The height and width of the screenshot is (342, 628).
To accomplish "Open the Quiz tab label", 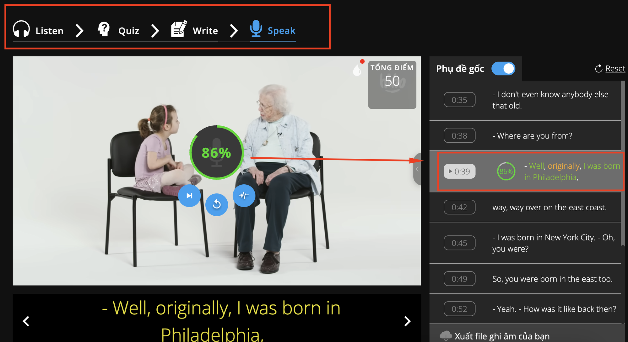I will [x=129, y=31].
